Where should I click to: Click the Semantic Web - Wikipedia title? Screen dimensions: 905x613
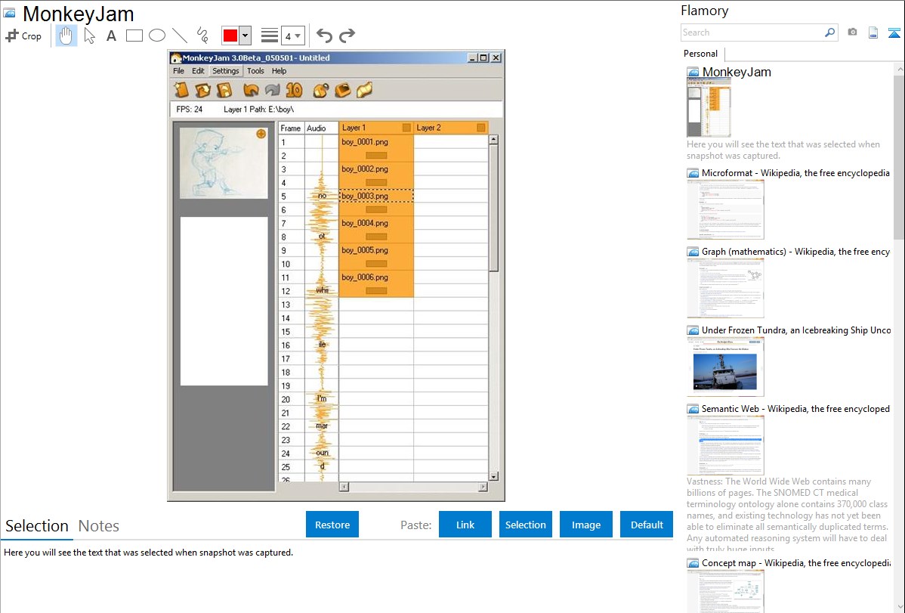(x=796, y=408)
